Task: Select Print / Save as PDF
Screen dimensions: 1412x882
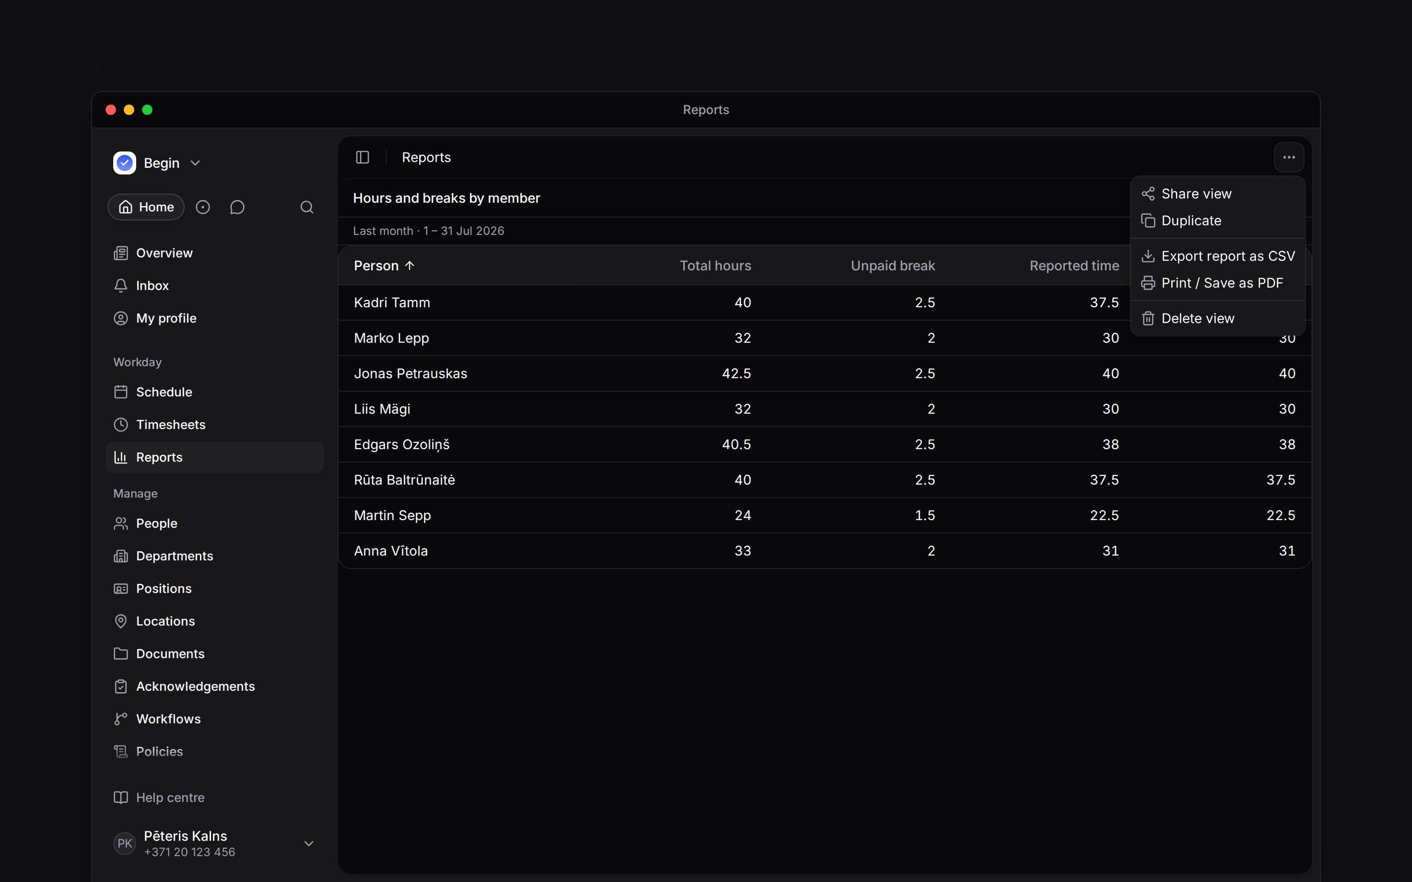Action: click(1218, 283)
